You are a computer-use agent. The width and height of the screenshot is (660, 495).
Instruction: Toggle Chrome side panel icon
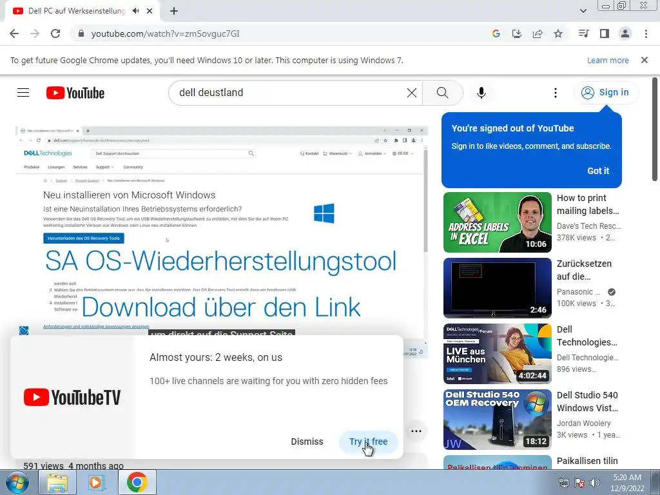(605, 34)
